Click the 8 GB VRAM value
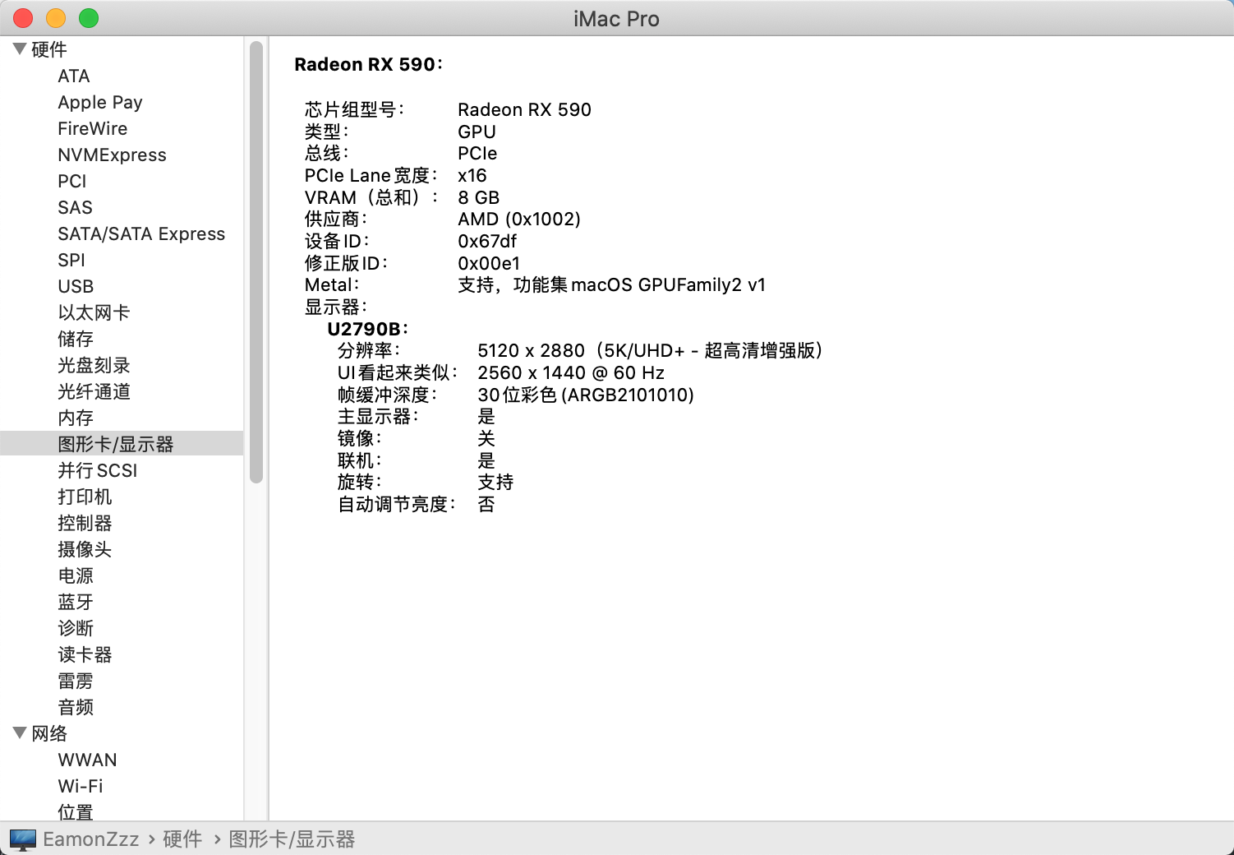 pyautogui.click(x=479, y=197)
